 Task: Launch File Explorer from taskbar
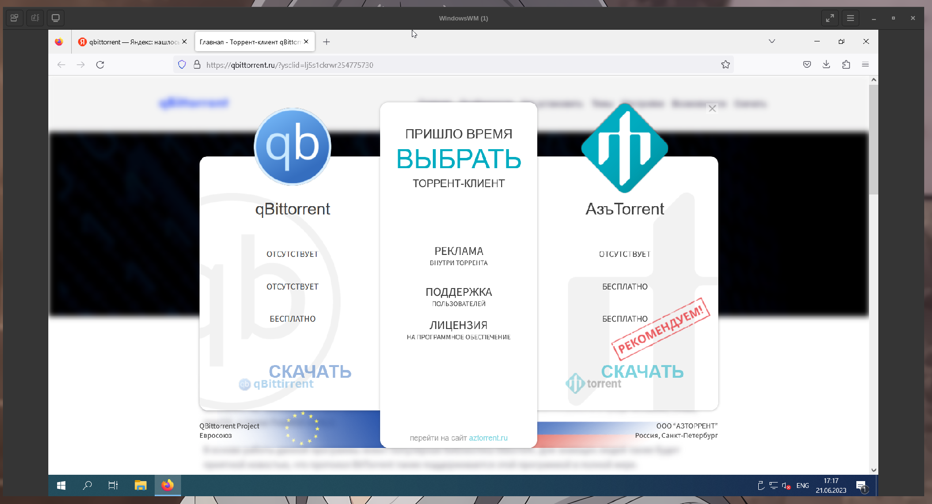click(x=141, y=485)
